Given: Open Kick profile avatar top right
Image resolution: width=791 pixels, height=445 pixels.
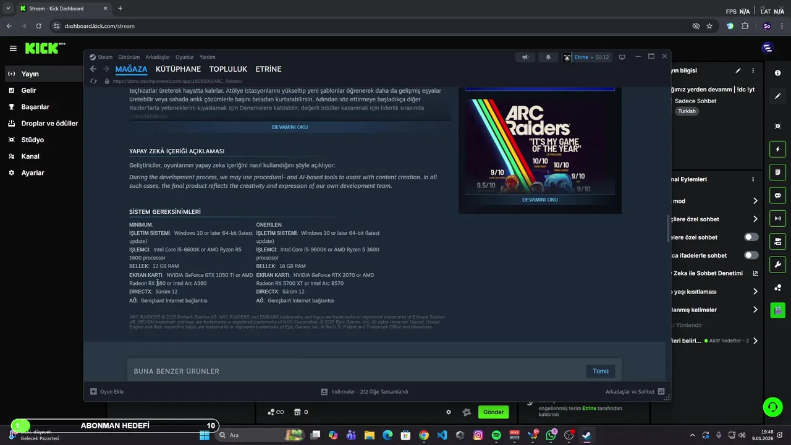Looking at the screenshot, I should (768, 48).
